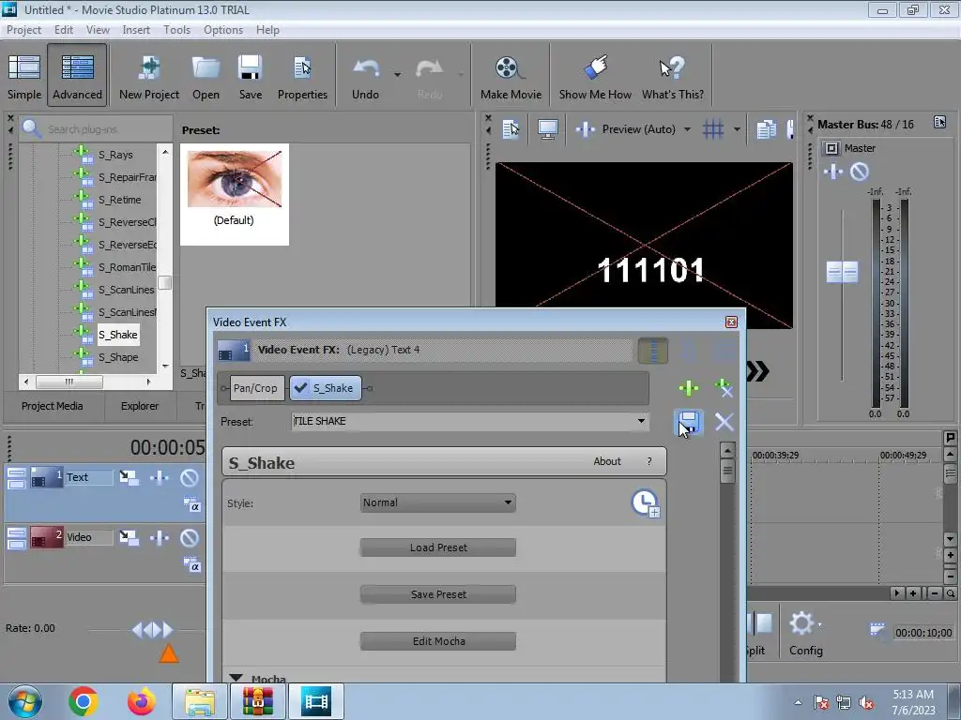Toggle compositing mode on the Text track
This screenshot has width=961, height=720.
[191, 505]
